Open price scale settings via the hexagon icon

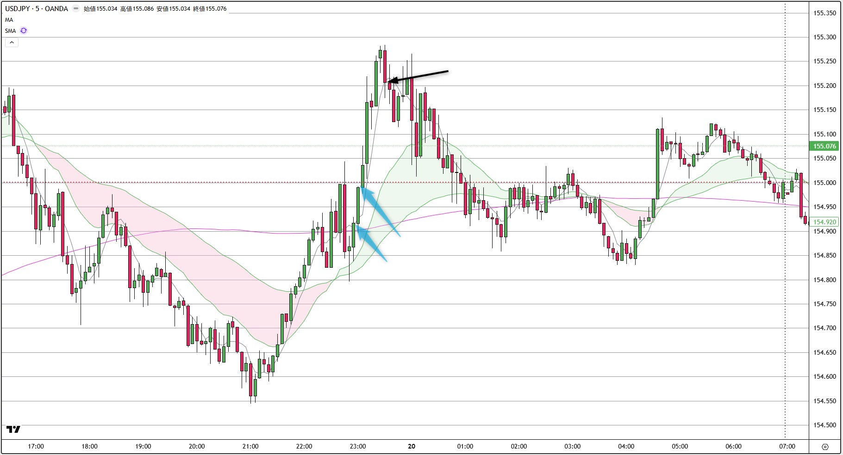click(x=826, y=447)
